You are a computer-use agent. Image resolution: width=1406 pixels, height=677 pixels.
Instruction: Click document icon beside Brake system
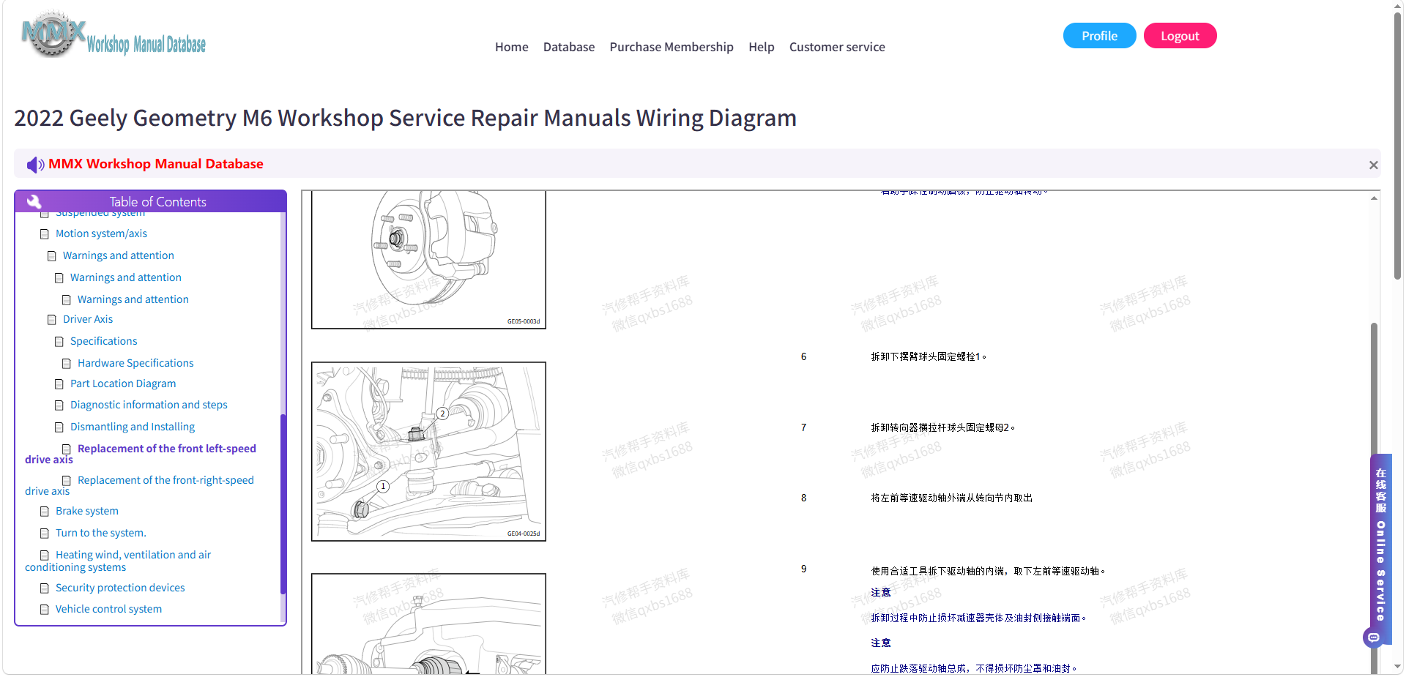(45, 512)
